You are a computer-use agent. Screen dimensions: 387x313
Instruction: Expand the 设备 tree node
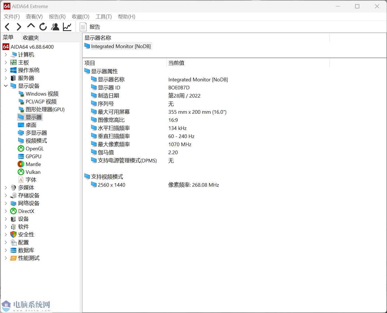[x=6, y=219]
